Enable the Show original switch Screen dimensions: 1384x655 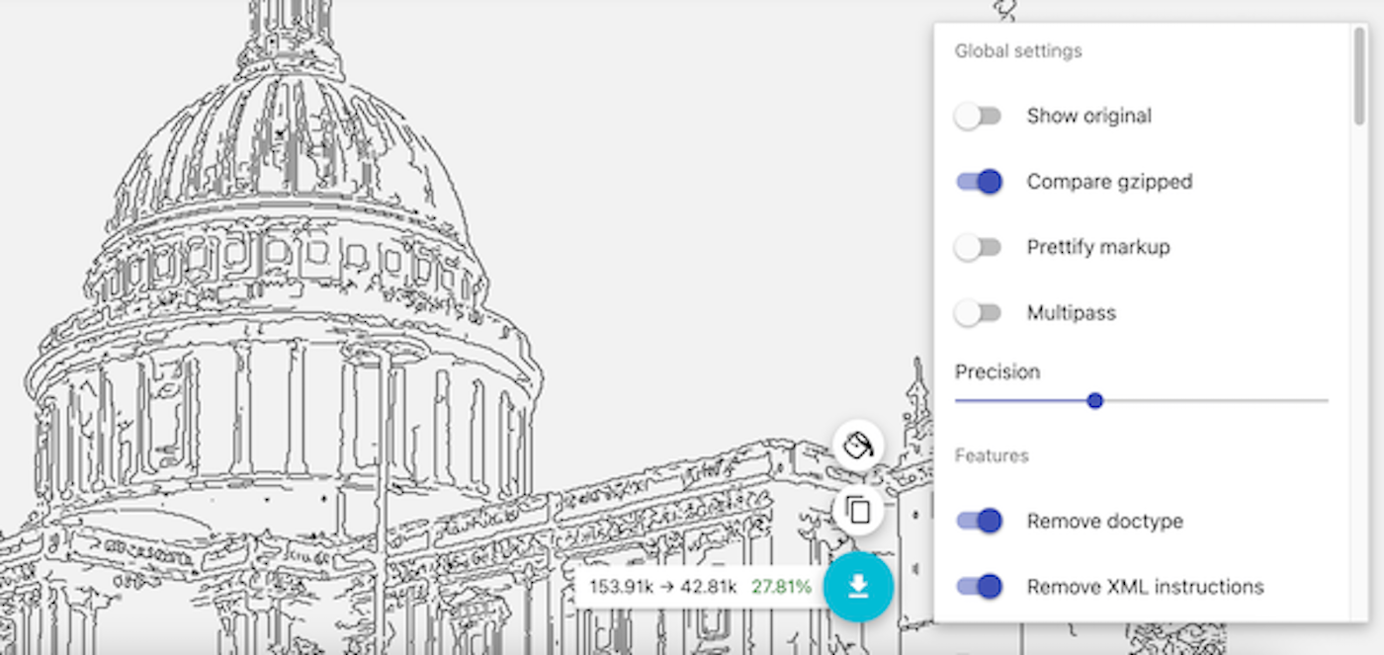(979, 117)
